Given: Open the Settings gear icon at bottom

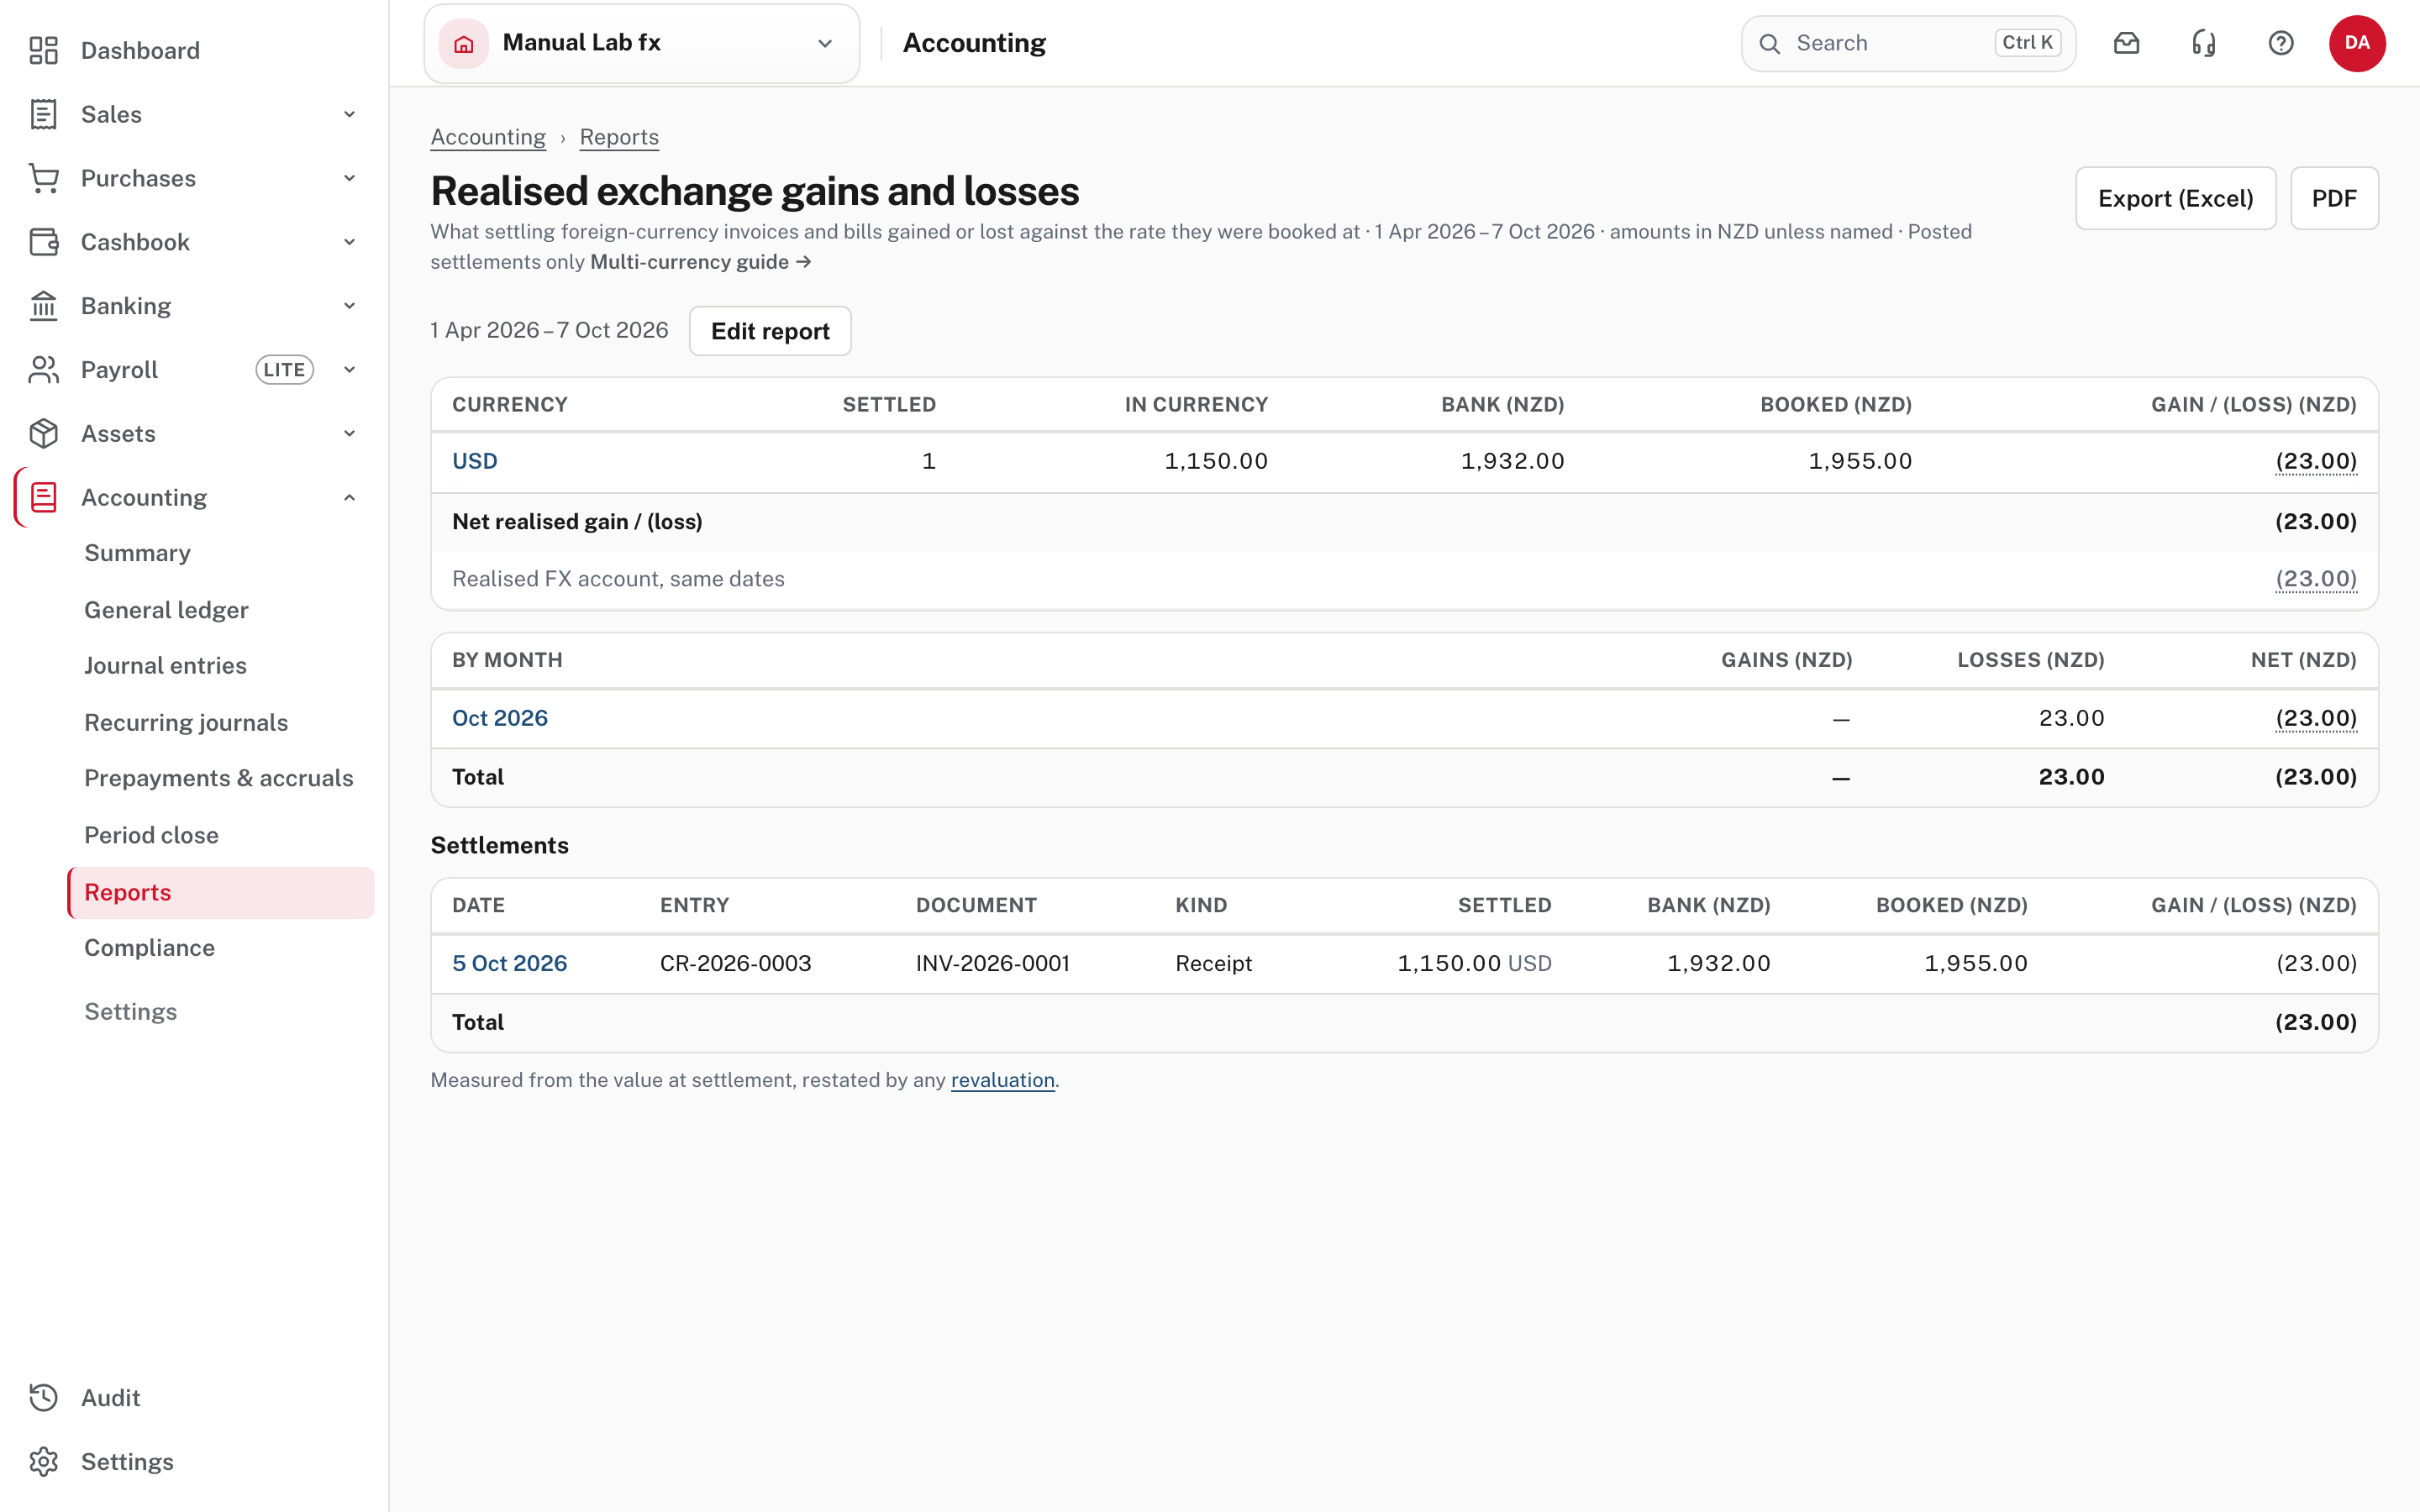Looking at the screenshot, I should [x=43, y=1462].
